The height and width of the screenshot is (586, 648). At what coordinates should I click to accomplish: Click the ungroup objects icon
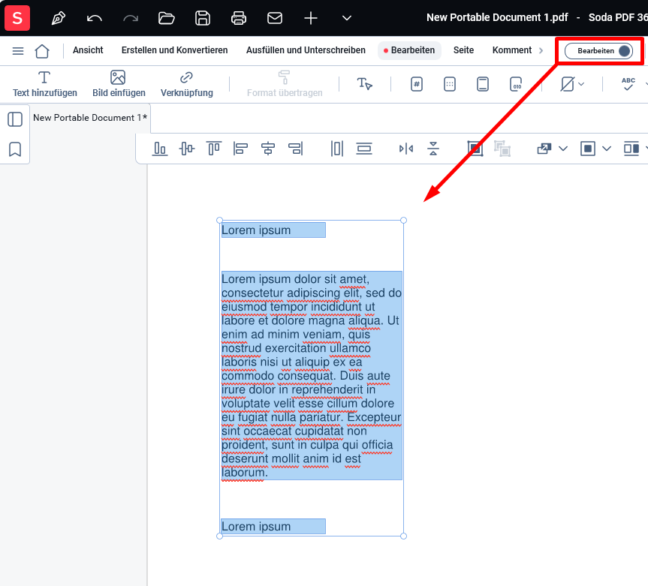click(502, 149)
